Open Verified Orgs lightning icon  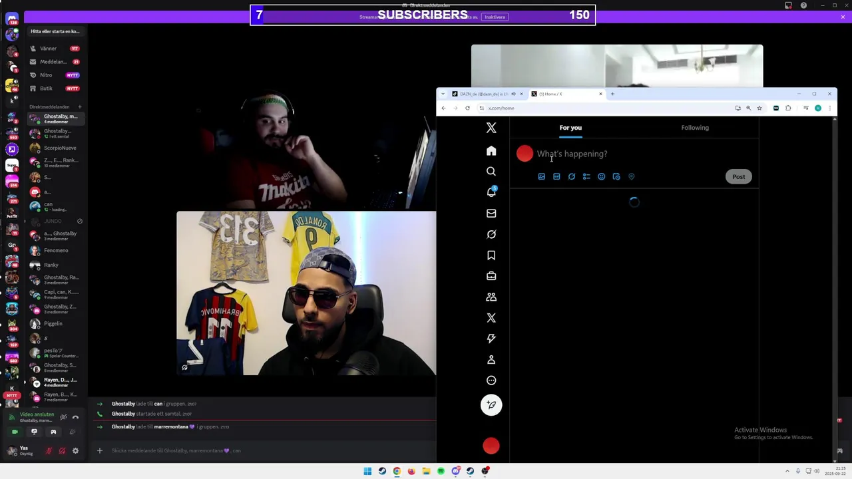pos(491,339)
